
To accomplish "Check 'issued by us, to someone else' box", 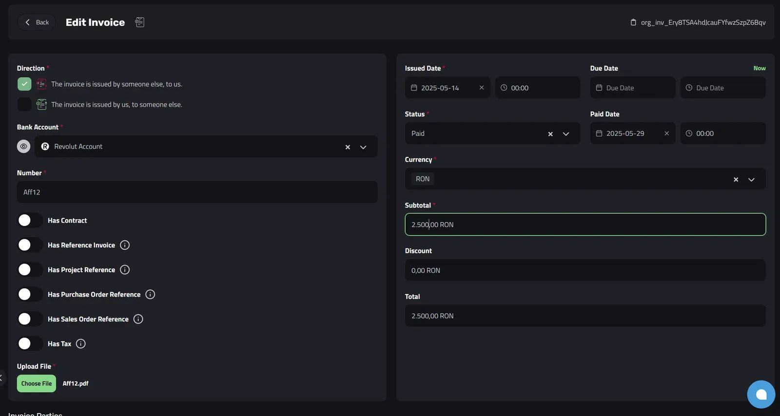I will (24, 104).
